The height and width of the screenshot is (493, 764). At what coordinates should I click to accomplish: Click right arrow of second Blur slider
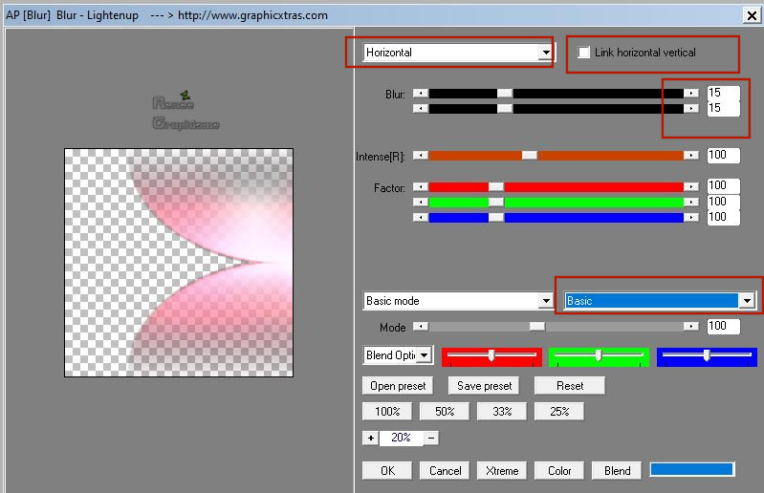(x=691, y=108)
